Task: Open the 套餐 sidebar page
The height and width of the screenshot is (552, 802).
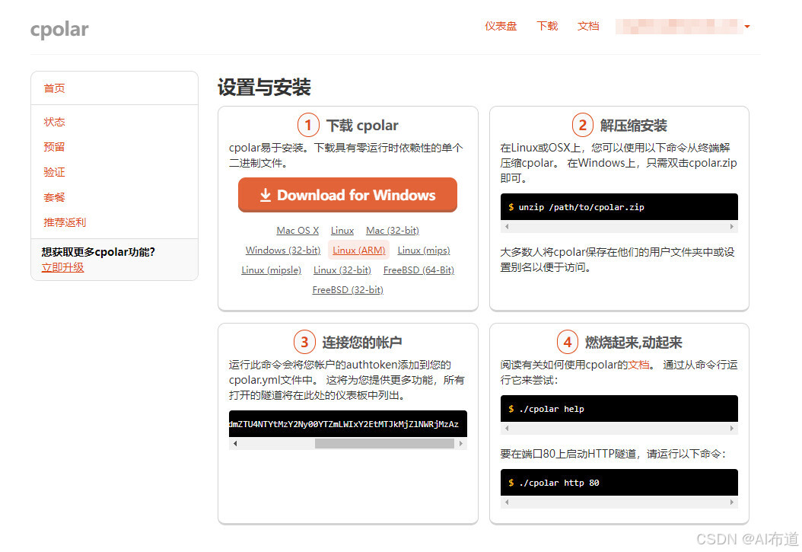Action: [x=53, y=197]
